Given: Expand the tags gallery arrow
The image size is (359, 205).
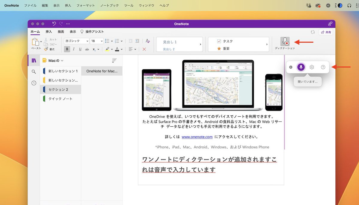Looking at the screenshot, I should [x=267, y=44].
